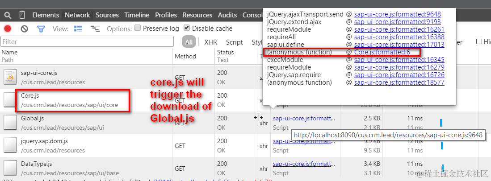Open sap-ui-core.js:formatted:16726 stack link

tap(399, 75)
